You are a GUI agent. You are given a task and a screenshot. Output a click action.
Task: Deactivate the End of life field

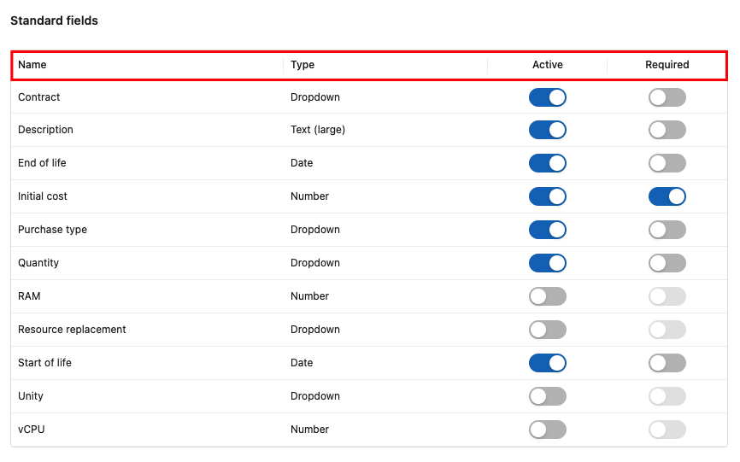pos(547,163)
